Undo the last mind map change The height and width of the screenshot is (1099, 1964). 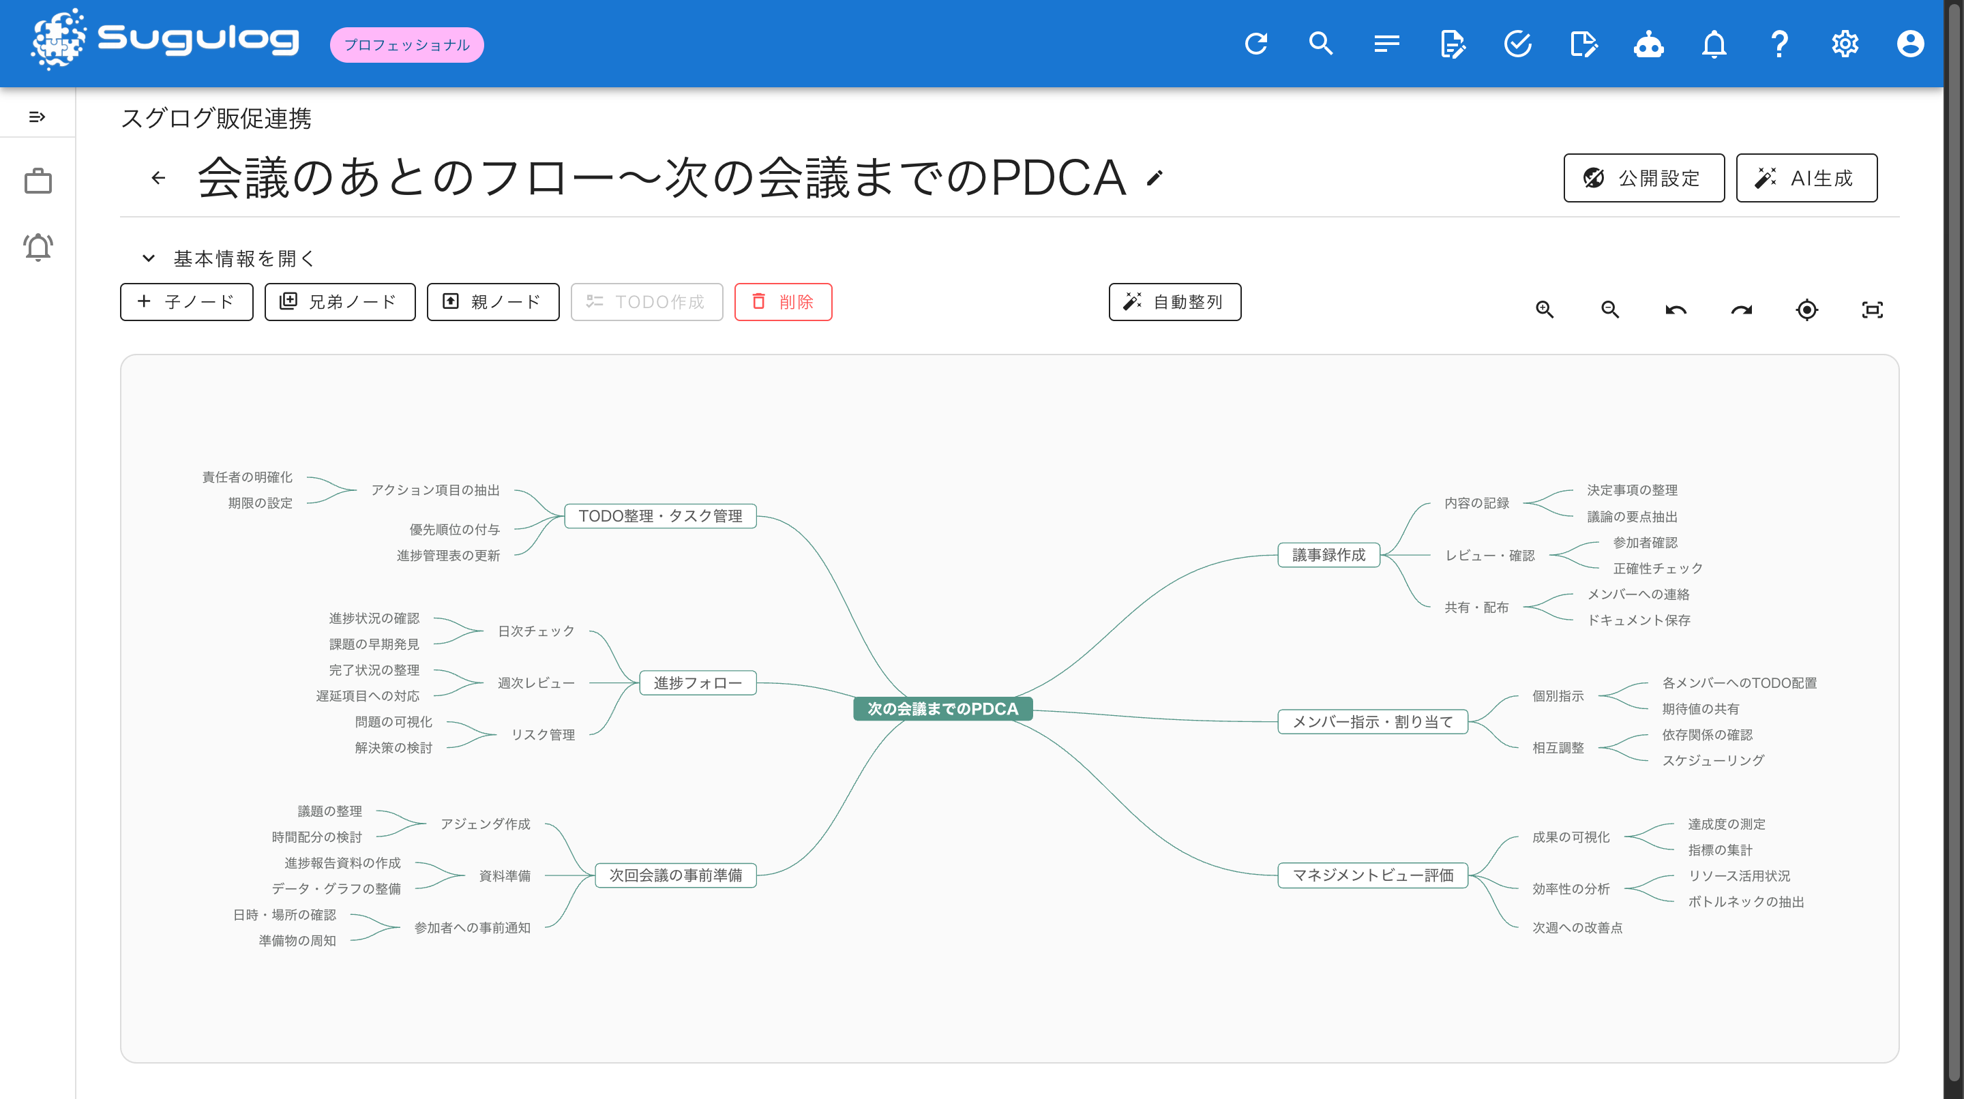(1676, 310)
